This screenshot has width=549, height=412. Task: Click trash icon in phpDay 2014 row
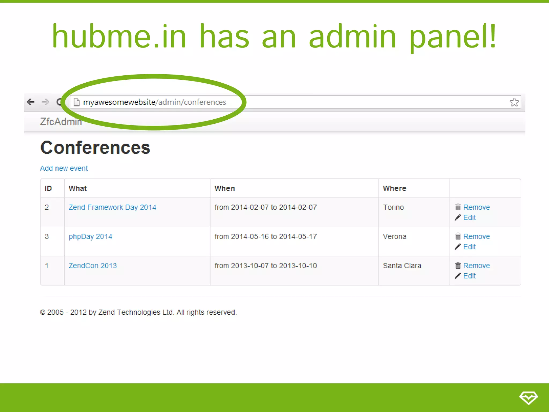tap(458, 236)
